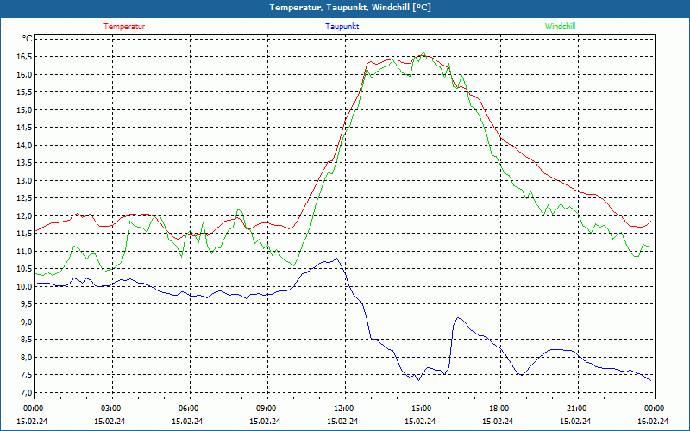Click the 21:00 time label on the x-axis
690x431 pixels.
point(576,409)
